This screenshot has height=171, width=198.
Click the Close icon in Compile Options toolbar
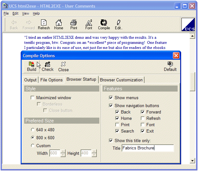(63, 64)
